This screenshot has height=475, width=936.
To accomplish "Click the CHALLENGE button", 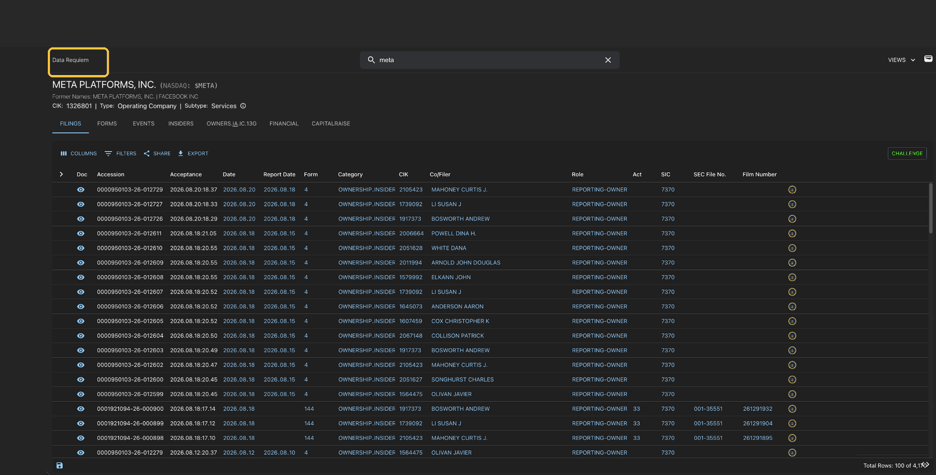I will pos(907,154).
